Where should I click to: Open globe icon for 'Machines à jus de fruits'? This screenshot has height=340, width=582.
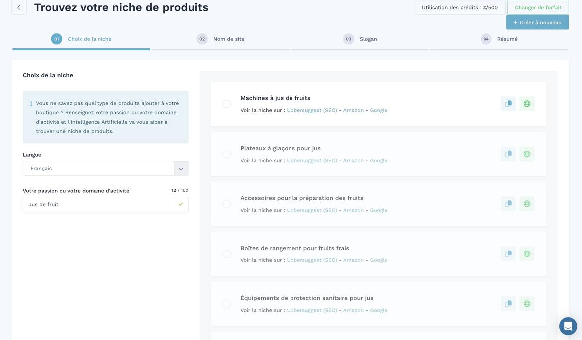(527, 104)
